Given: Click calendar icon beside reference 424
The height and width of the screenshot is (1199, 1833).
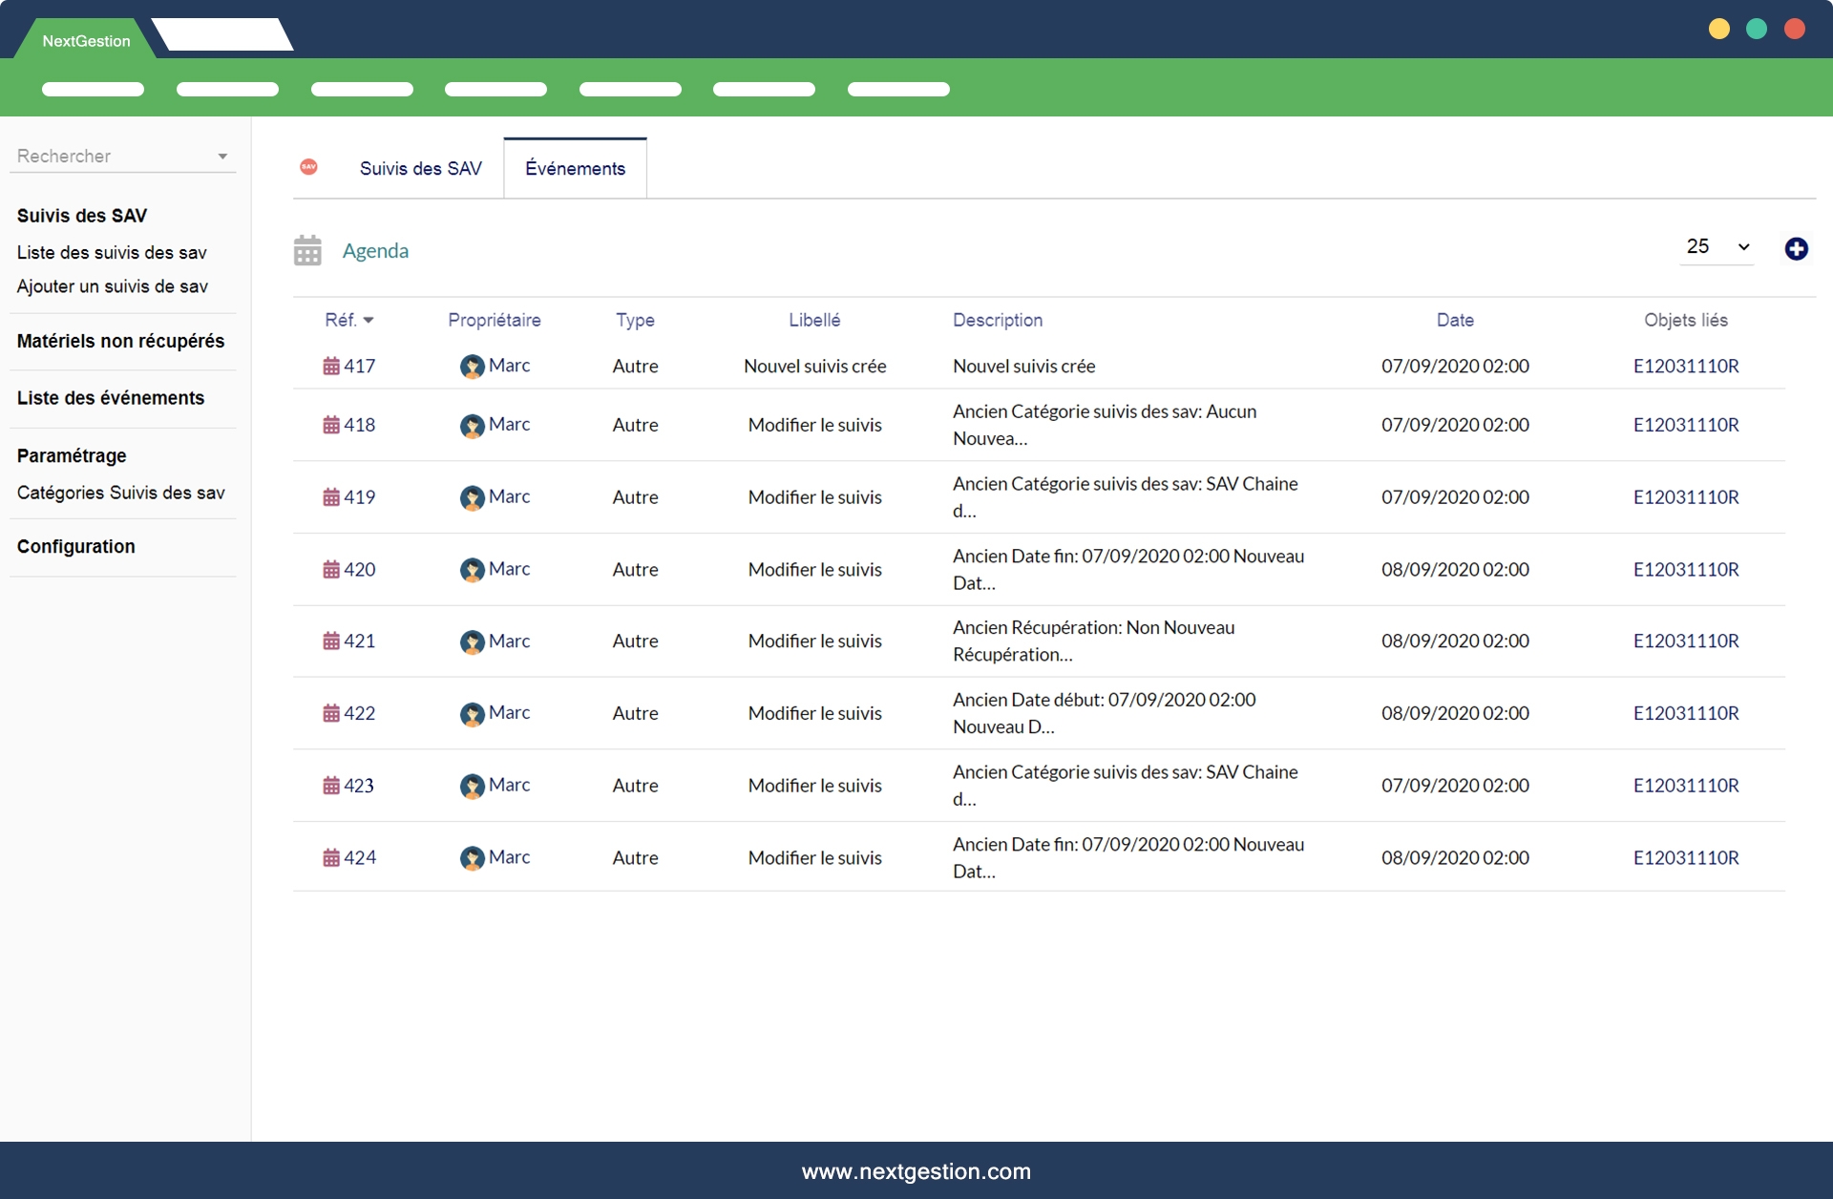Looking at the screenshot, I should (x=331, y=858).
